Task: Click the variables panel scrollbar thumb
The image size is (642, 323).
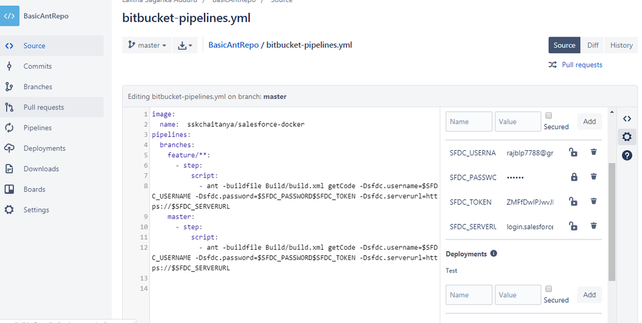Action: point(612,222)
